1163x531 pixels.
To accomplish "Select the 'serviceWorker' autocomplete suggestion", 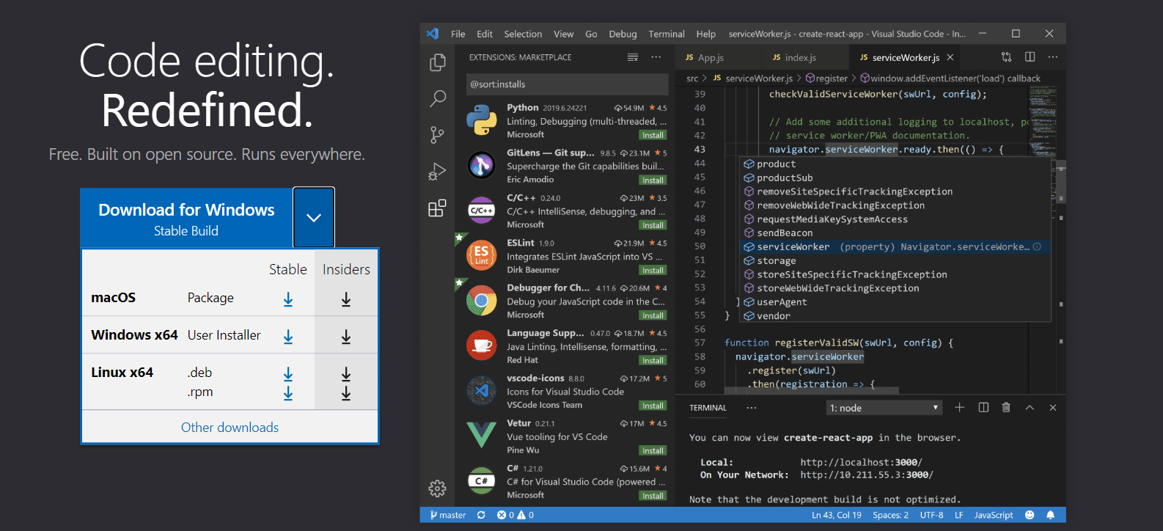I will (895, 247).
